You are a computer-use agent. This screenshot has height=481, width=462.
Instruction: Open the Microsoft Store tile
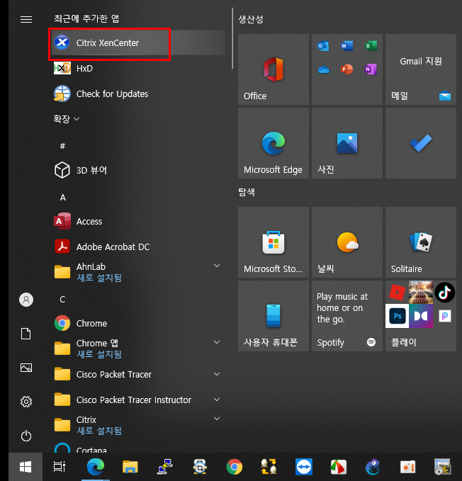click(274, 242)
